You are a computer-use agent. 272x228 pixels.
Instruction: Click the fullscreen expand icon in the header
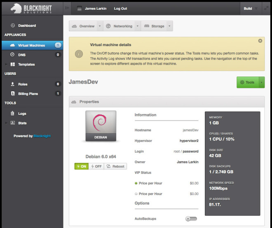[266, 8]
